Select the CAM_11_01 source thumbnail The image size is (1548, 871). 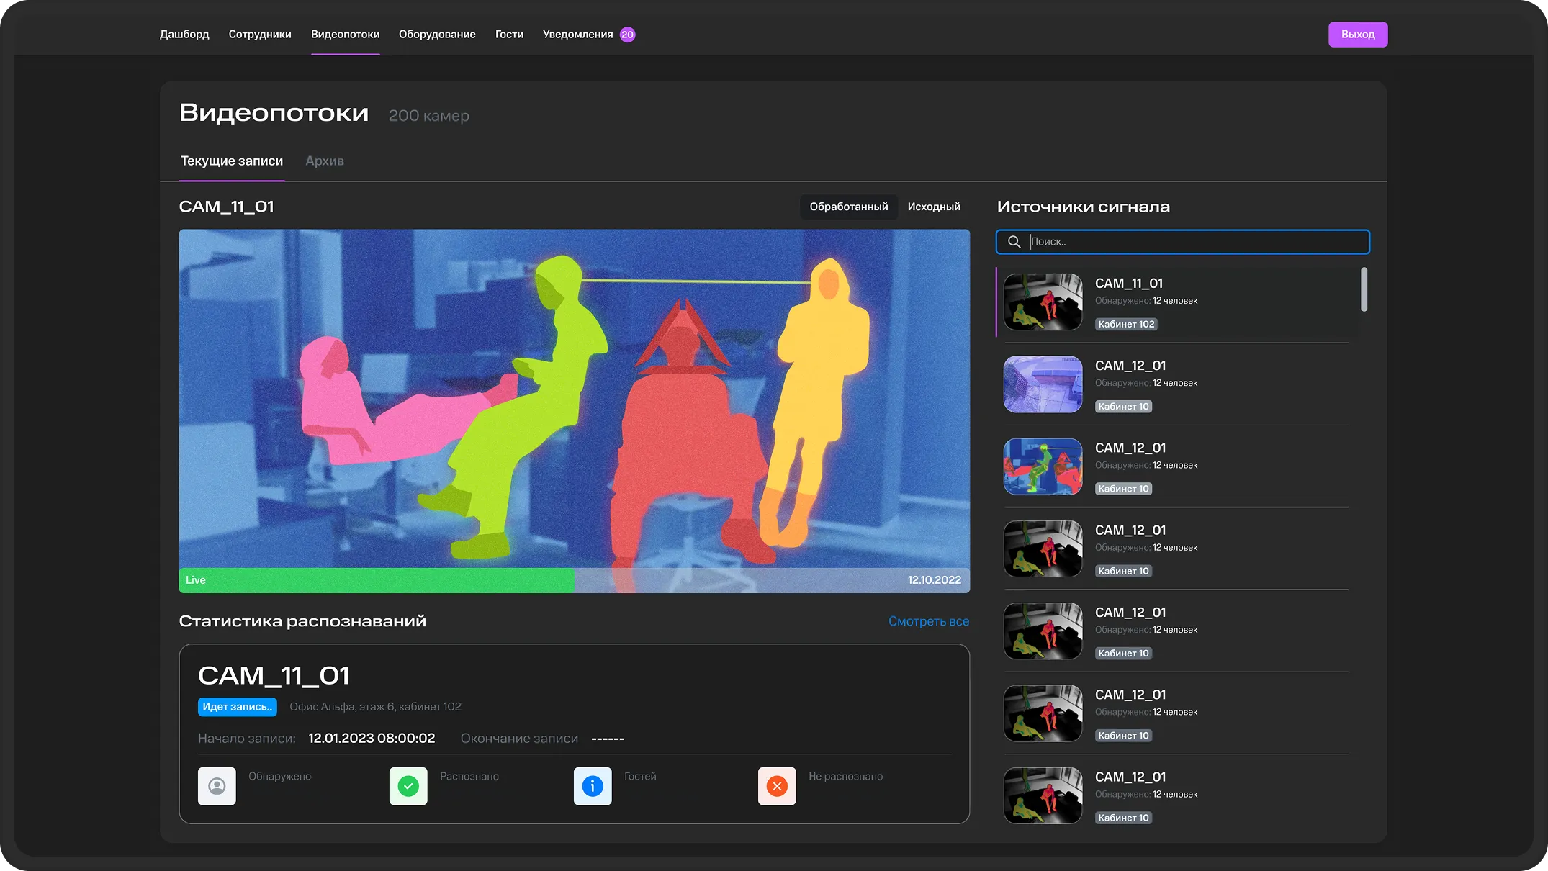click(x=1043, y=302)
